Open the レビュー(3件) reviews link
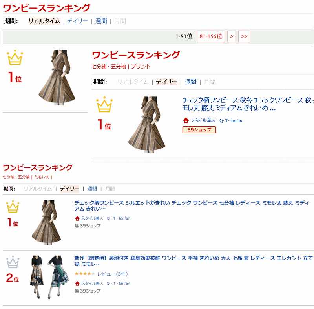 point(112,274)
